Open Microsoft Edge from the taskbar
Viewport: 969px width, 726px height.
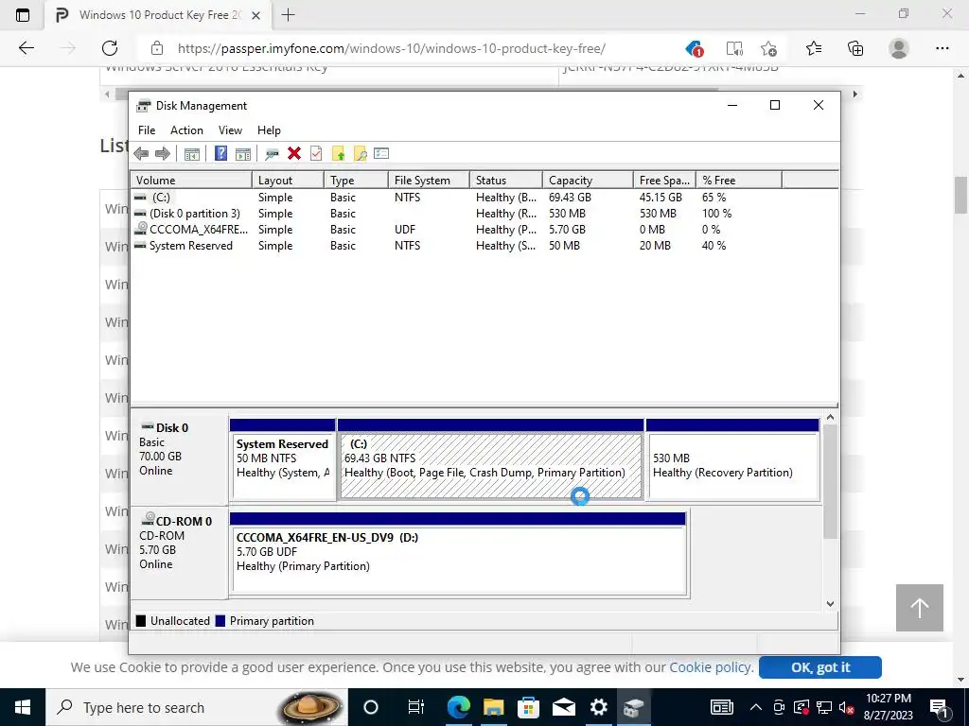pyautogui.click(x=458, y=707)
